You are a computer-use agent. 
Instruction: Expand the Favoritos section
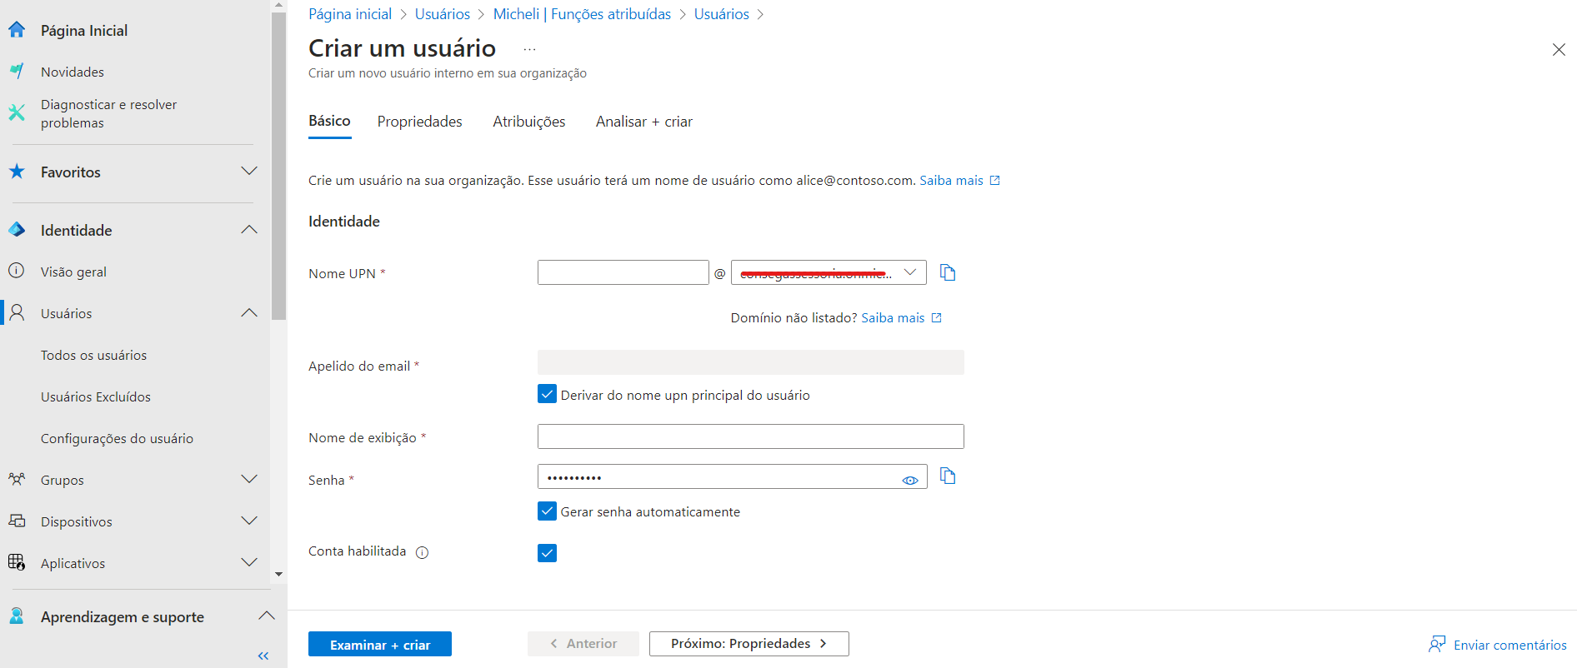[x=248, y=172]
